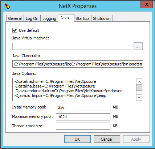Open the JVM browse ellipsis button
The image size is (155, 149).
[x=138, y=46]
